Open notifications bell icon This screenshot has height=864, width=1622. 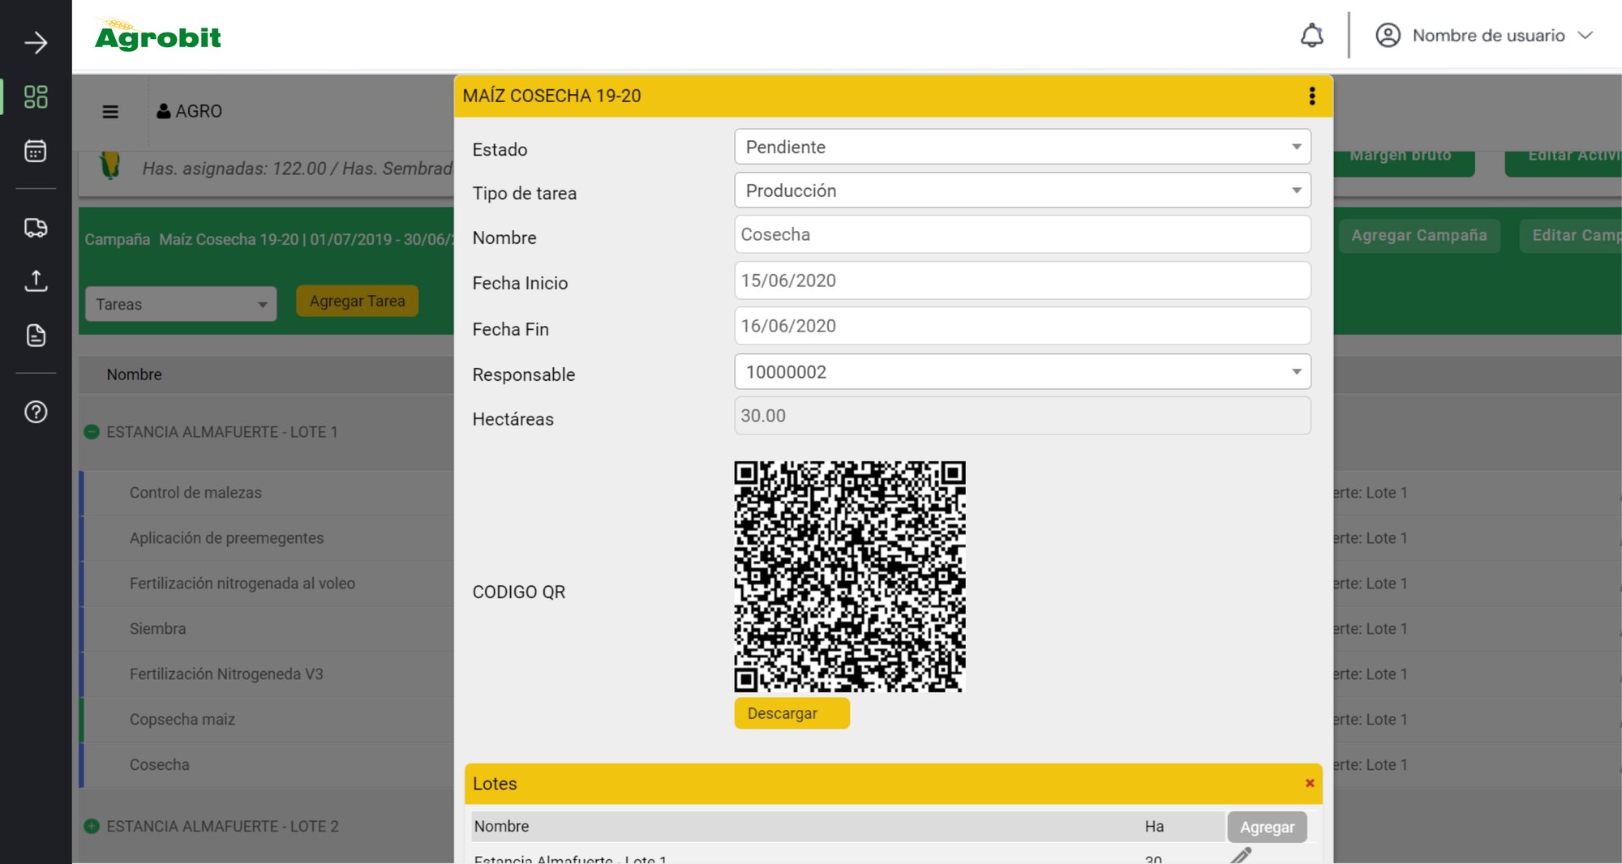(1311, 36)
